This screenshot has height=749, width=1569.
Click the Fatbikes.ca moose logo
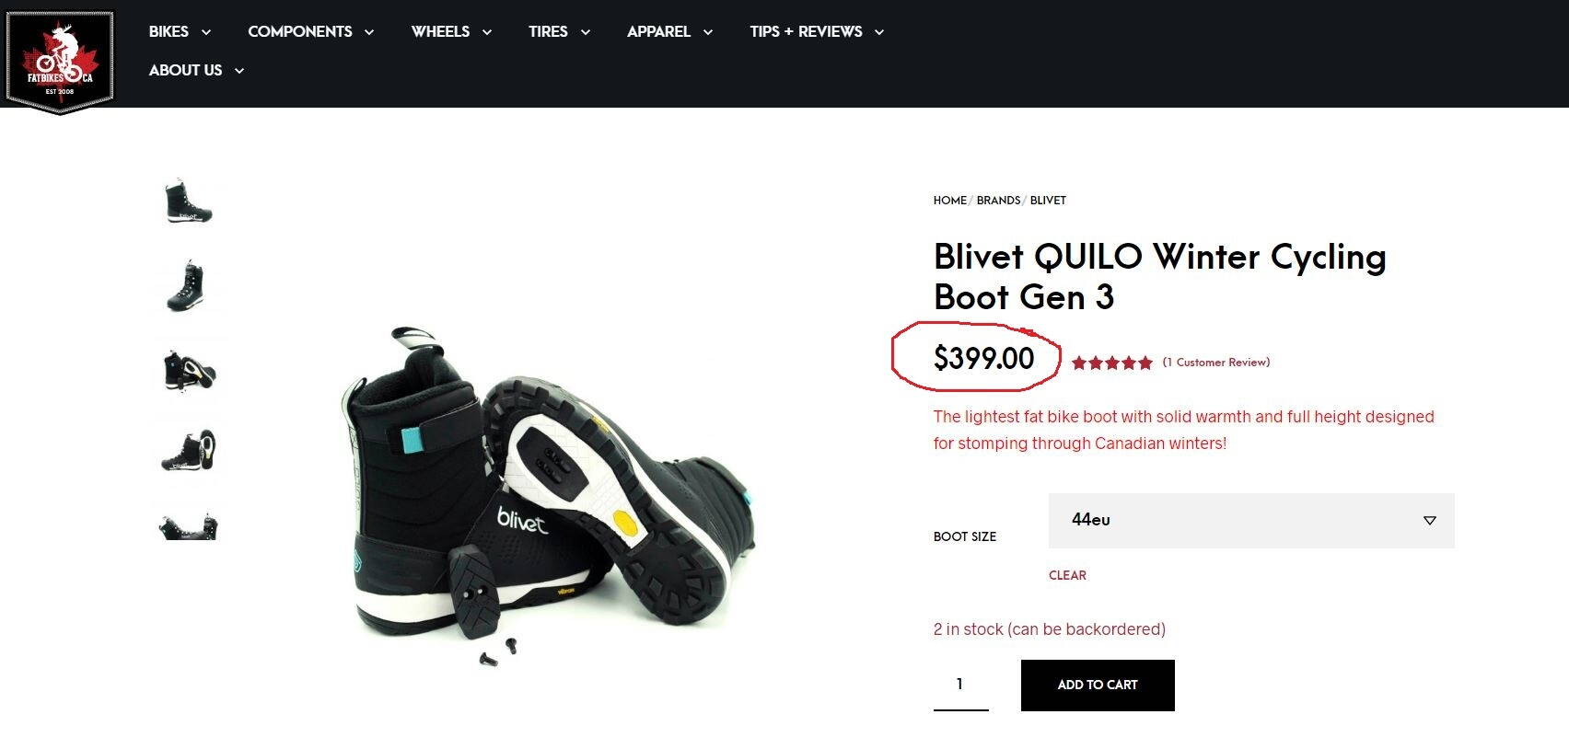coord(60,61)
